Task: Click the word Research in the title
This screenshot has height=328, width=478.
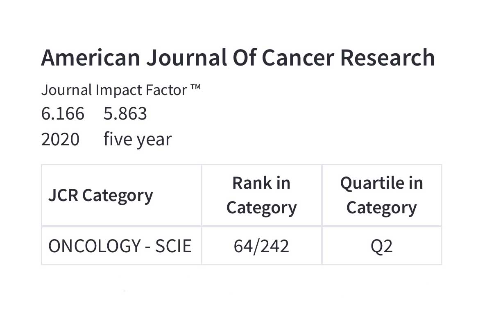Action: click(387, 58)
